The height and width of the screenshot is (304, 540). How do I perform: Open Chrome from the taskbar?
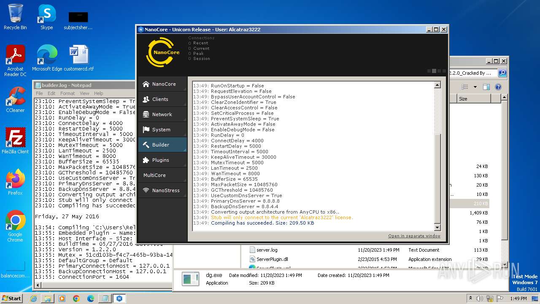click(x=76, y=299)
